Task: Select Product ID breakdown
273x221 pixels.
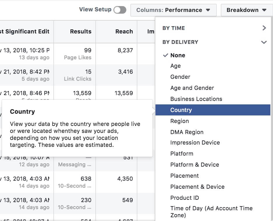Action: pos(185,198)
